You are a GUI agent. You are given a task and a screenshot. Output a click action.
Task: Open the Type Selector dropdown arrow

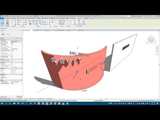pyautogui.click(x=22, y=34)
